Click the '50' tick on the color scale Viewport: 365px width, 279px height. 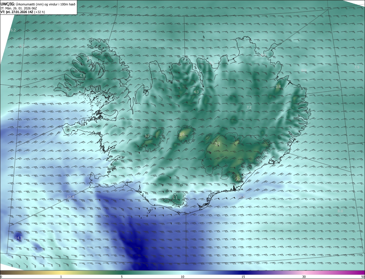coord(363,277)
